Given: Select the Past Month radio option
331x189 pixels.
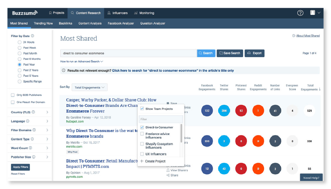Looking at the screenshot, I should (20, 53).
